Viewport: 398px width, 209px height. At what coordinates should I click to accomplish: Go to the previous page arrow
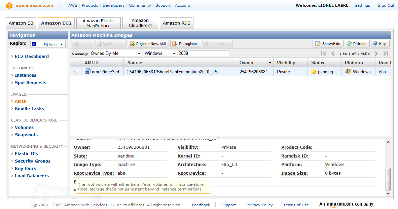(x=333, y=54)
